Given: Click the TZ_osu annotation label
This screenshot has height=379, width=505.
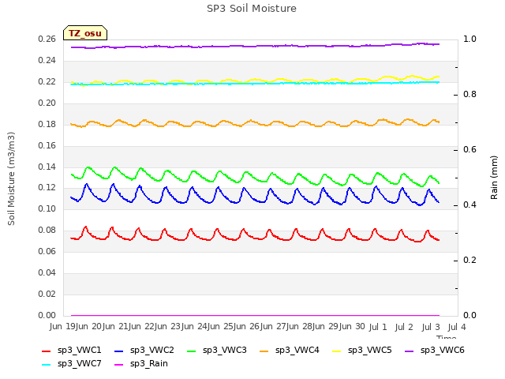Looking at the screenshot, I should (x=85, y=33).
